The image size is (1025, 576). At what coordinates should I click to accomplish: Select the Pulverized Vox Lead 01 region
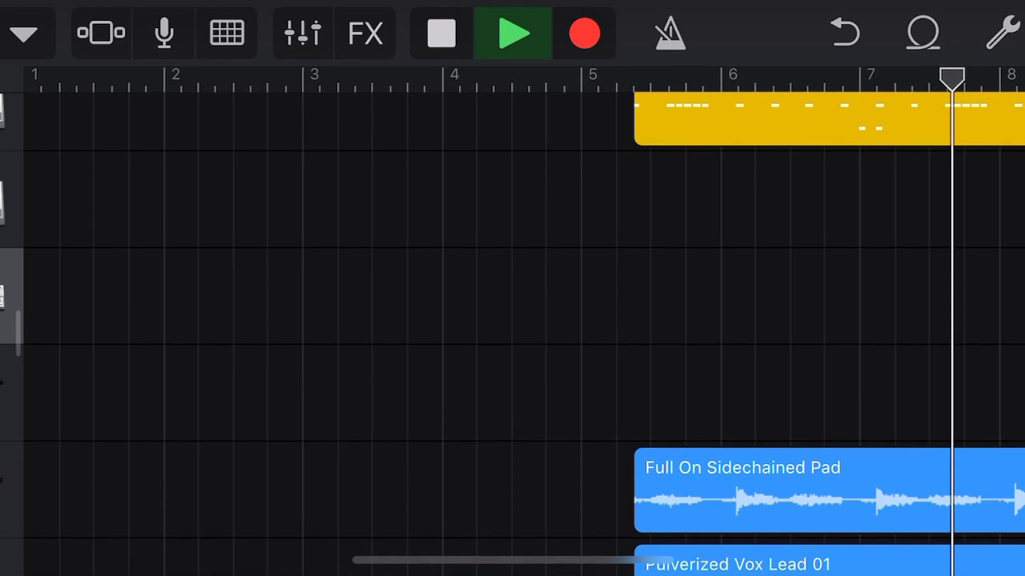(x=830, y=561)
